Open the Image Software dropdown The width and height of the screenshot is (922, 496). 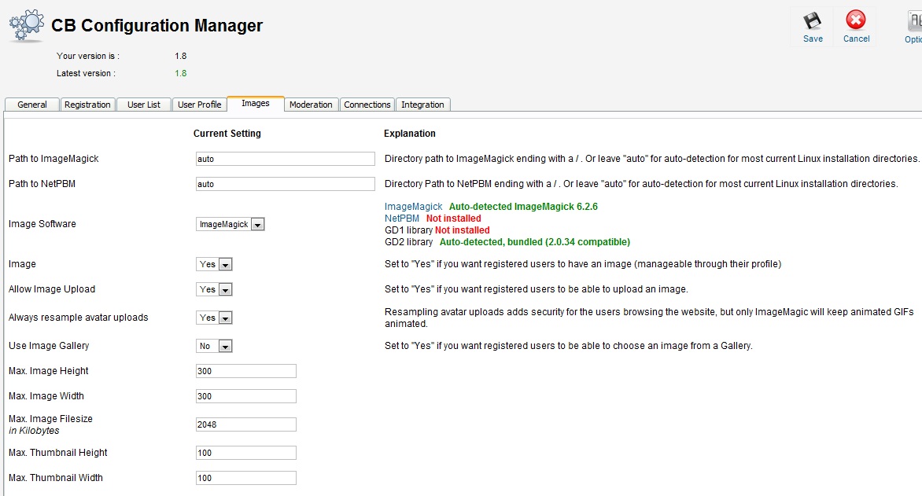tap(230, 224)
